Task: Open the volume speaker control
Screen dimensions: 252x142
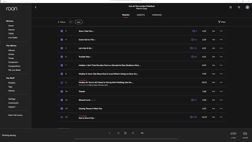Action: click(245, 134)
